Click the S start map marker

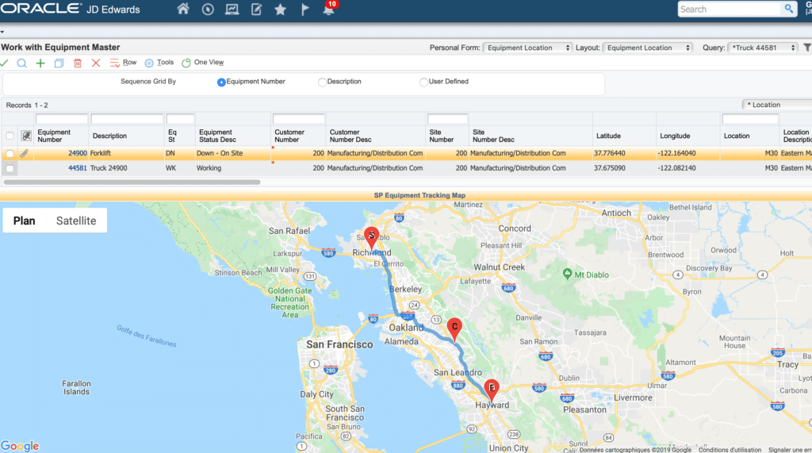(x=371, y=239)
